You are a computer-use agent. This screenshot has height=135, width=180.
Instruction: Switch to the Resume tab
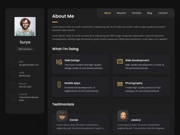tap(121, 13)
